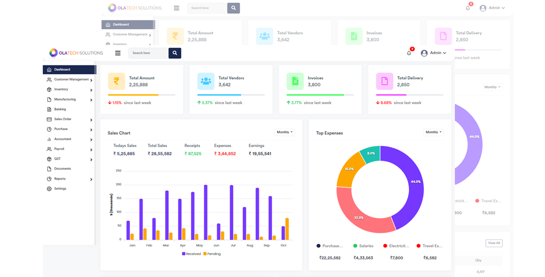Click the people icon on Total Vendors card

point(206,82)
